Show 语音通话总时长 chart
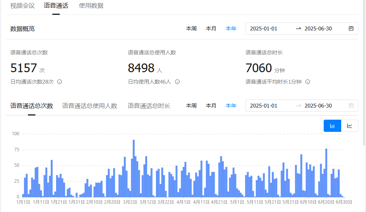 coord(149,106)
